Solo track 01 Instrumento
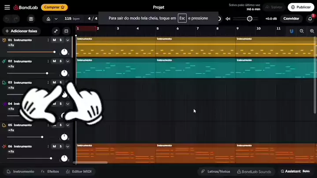The image size is (317, 178). point(60,40)
